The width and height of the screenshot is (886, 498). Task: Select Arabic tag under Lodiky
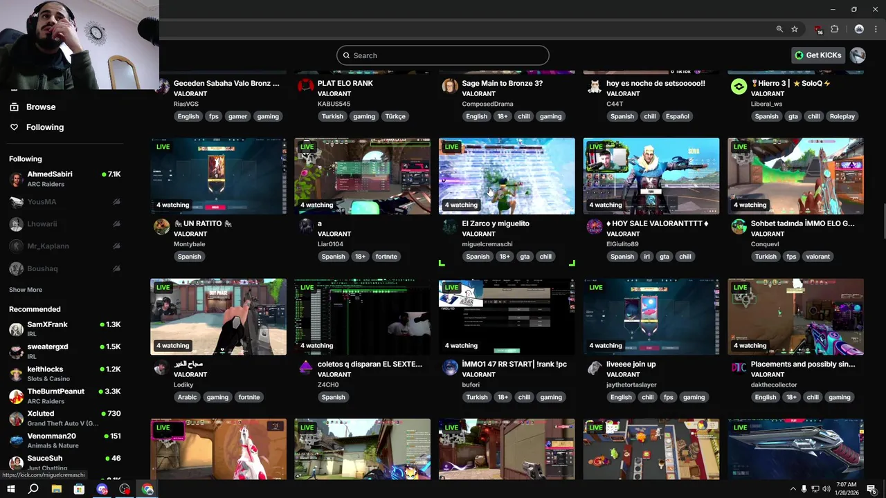[187, 397]
